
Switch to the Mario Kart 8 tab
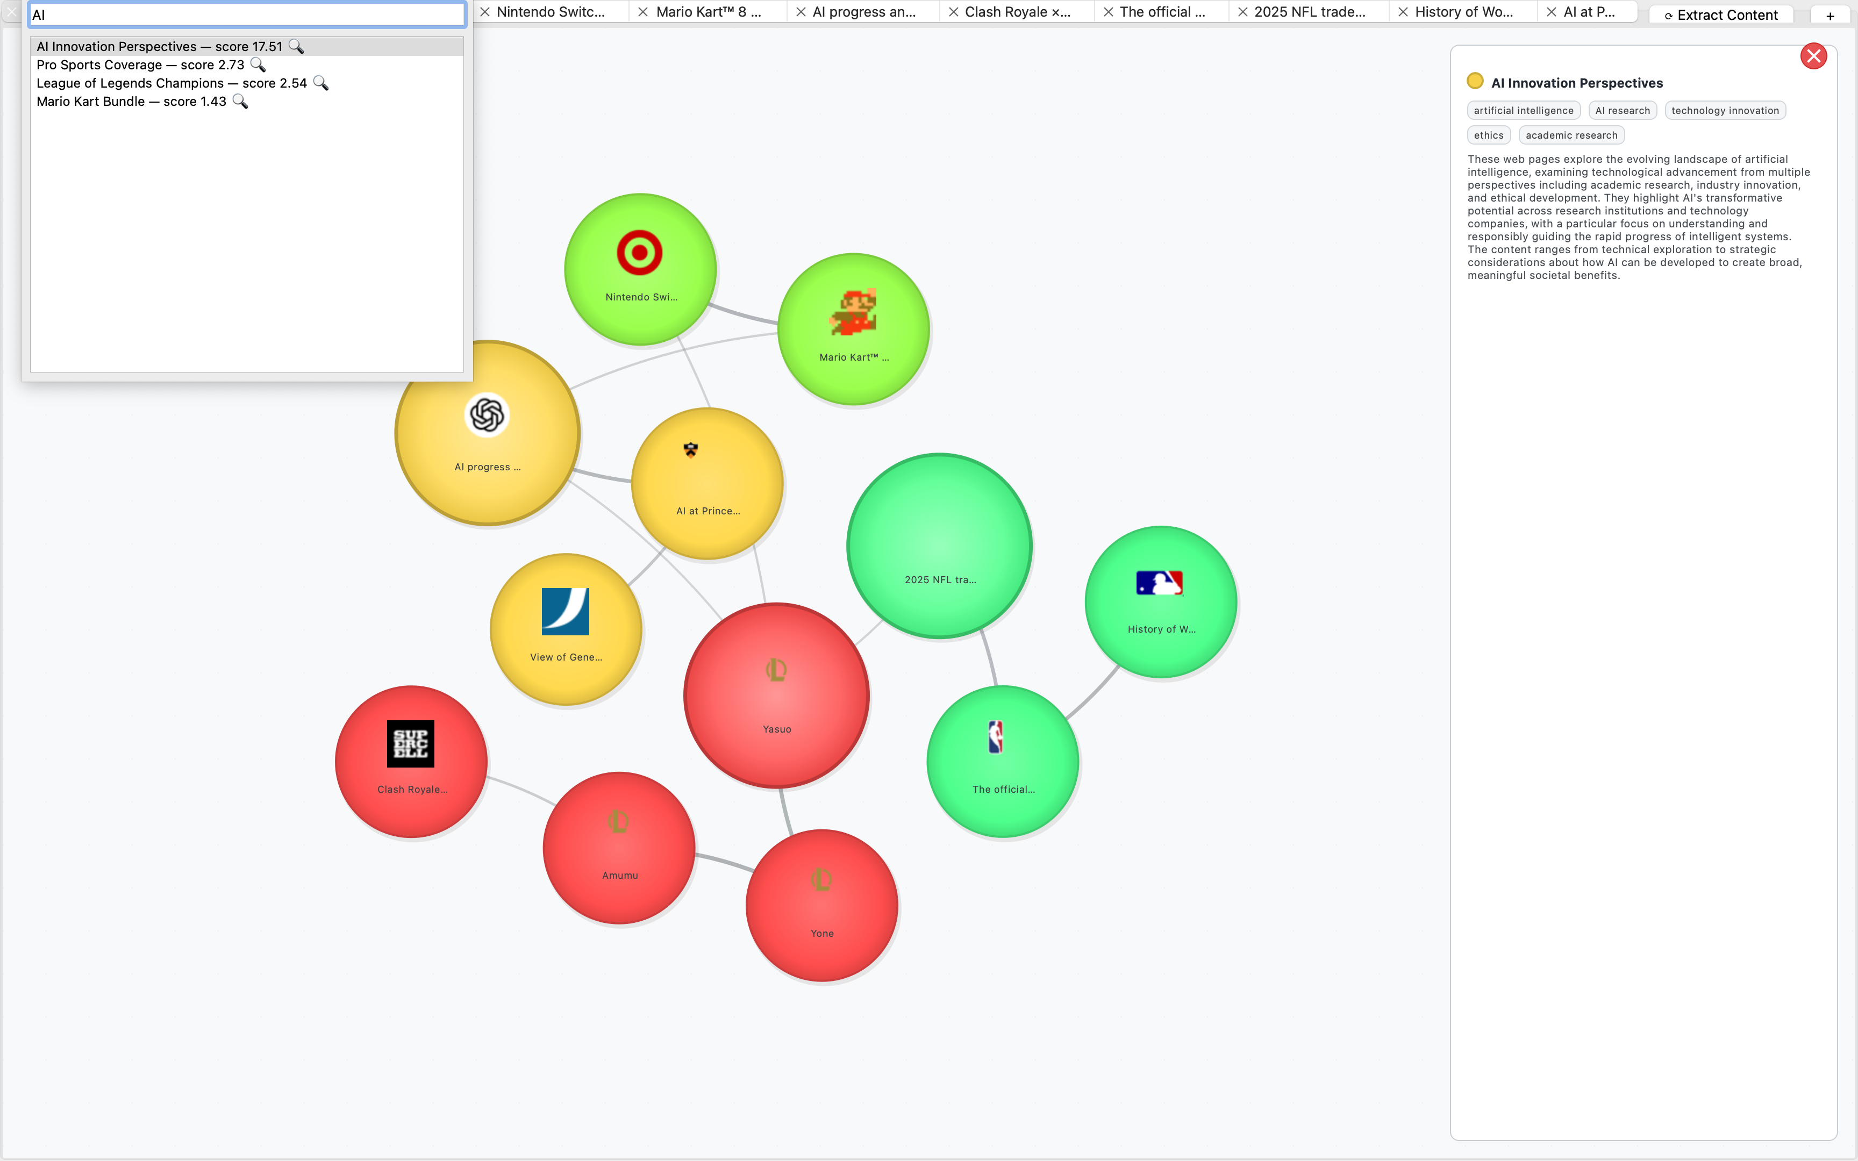pos(708,12)
